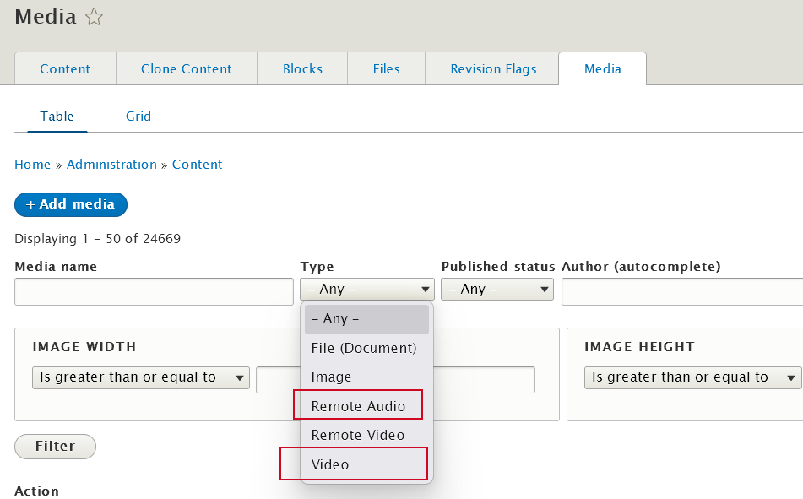
Task: Switch to the Clone Content tab
Action: click(186, 68)
